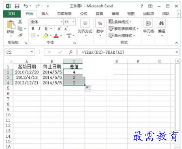Viewport: 182px width, 149px height.
Task: Switch to the 开始 Home tab
Action: pos(29,14)
